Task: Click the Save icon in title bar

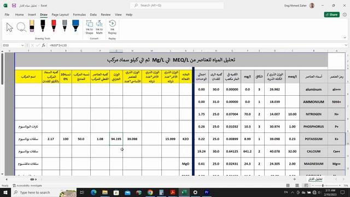Action: 14,5
